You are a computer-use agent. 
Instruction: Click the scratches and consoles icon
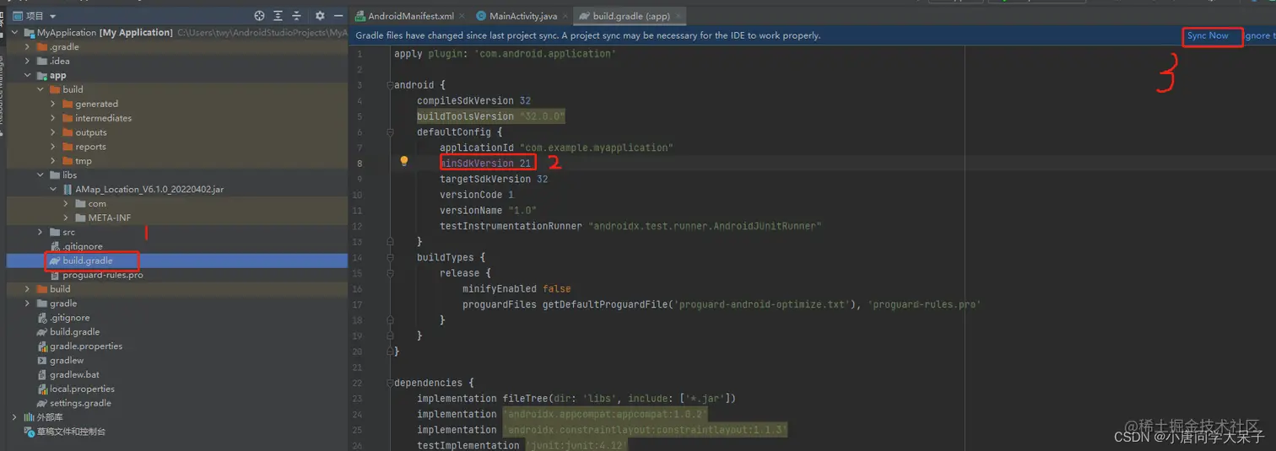coord(30,432)
